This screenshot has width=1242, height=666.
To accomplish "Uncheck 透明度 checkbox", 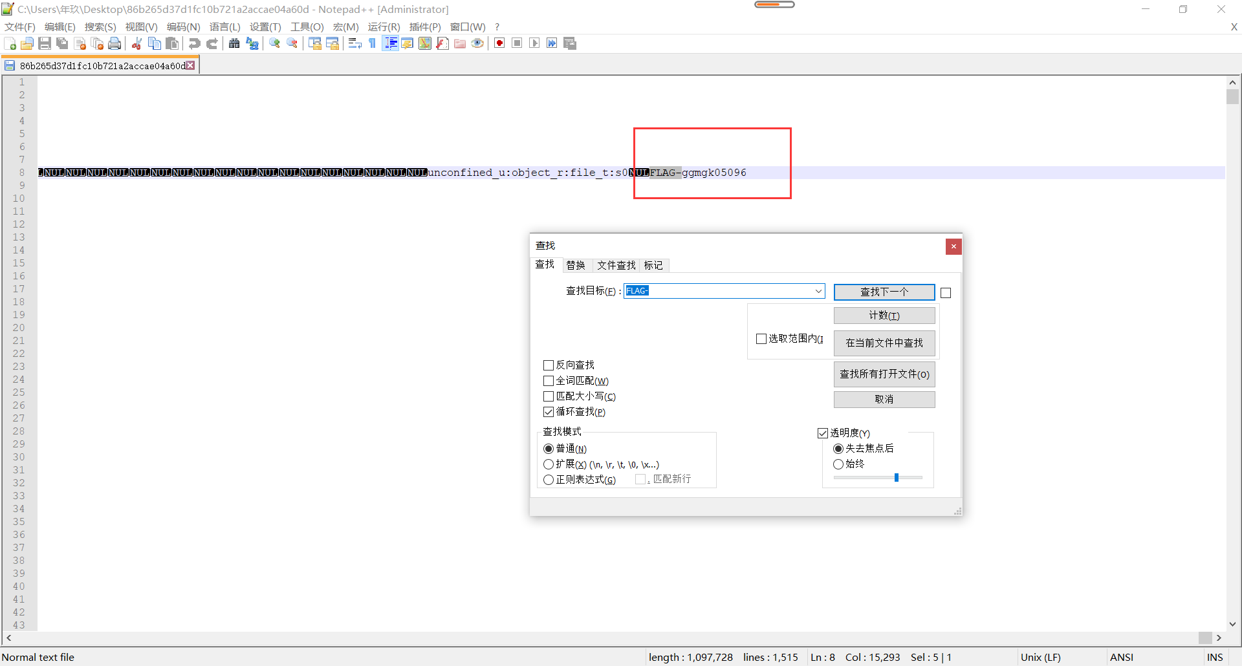I will tap(823, 433).
